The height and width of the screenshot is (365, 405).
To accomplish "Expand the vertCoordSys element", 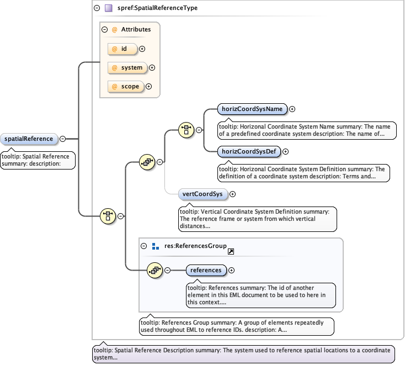I will tap(232, 194).
